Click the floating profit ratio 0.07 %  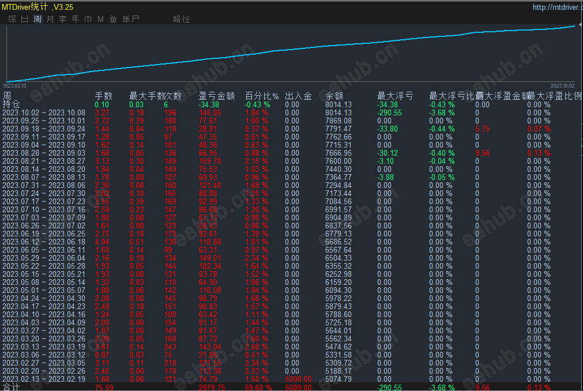[539, 129]
